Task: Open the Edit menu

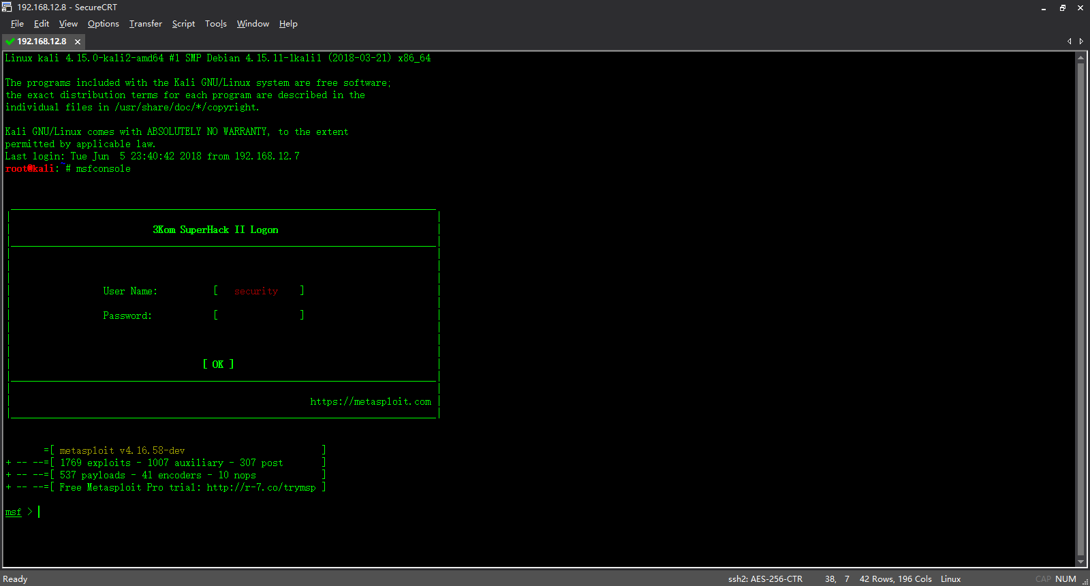Action: [42, 24]
